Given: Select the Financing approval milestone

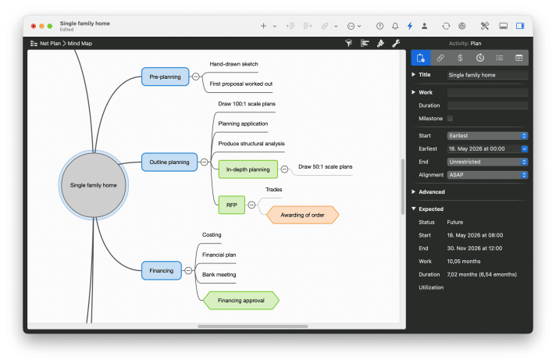Looking at the screenshot, I should 241,301.
